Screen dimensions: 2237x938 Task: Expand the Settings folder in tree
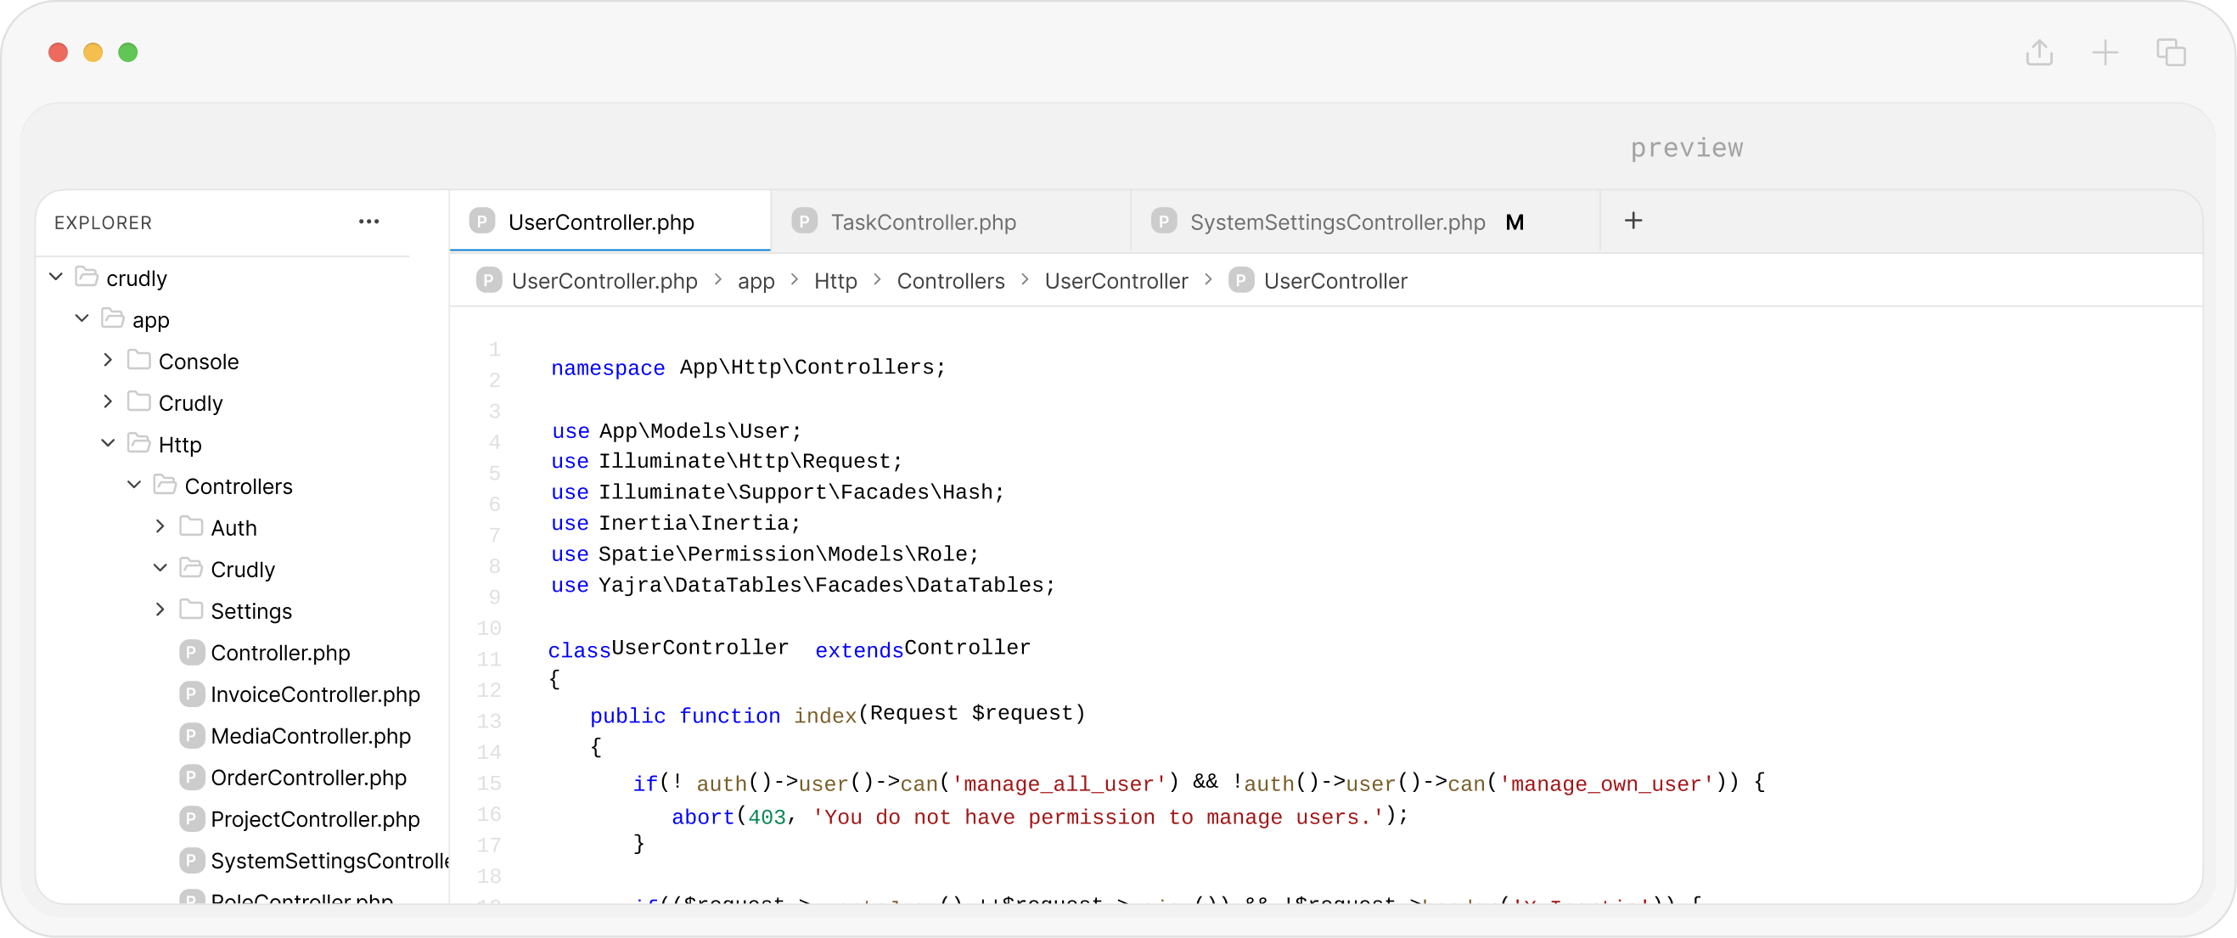(x=160, y=610)
